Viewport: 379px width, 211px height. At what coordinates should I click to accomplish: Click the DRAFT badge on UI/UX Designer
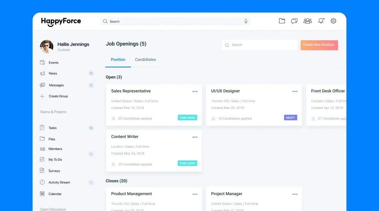tap(291, 118)
